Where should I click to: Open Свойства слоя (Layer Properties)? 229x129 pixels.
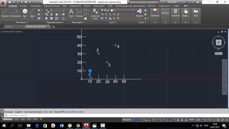(95, 14)
